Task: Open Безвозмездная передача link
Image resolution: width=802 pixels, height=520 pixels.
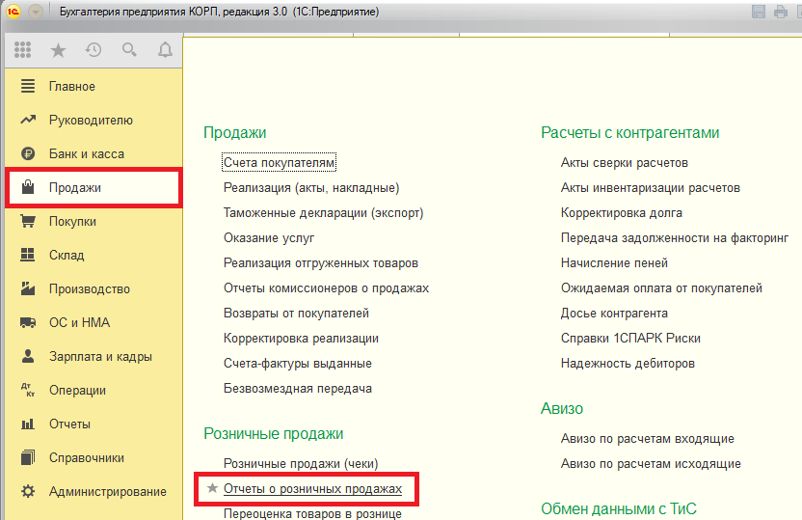Action: 298,389
